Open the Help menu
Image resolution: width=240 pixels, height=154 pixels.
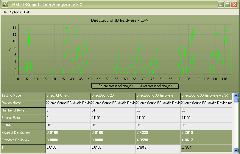(x=27, y=12)
